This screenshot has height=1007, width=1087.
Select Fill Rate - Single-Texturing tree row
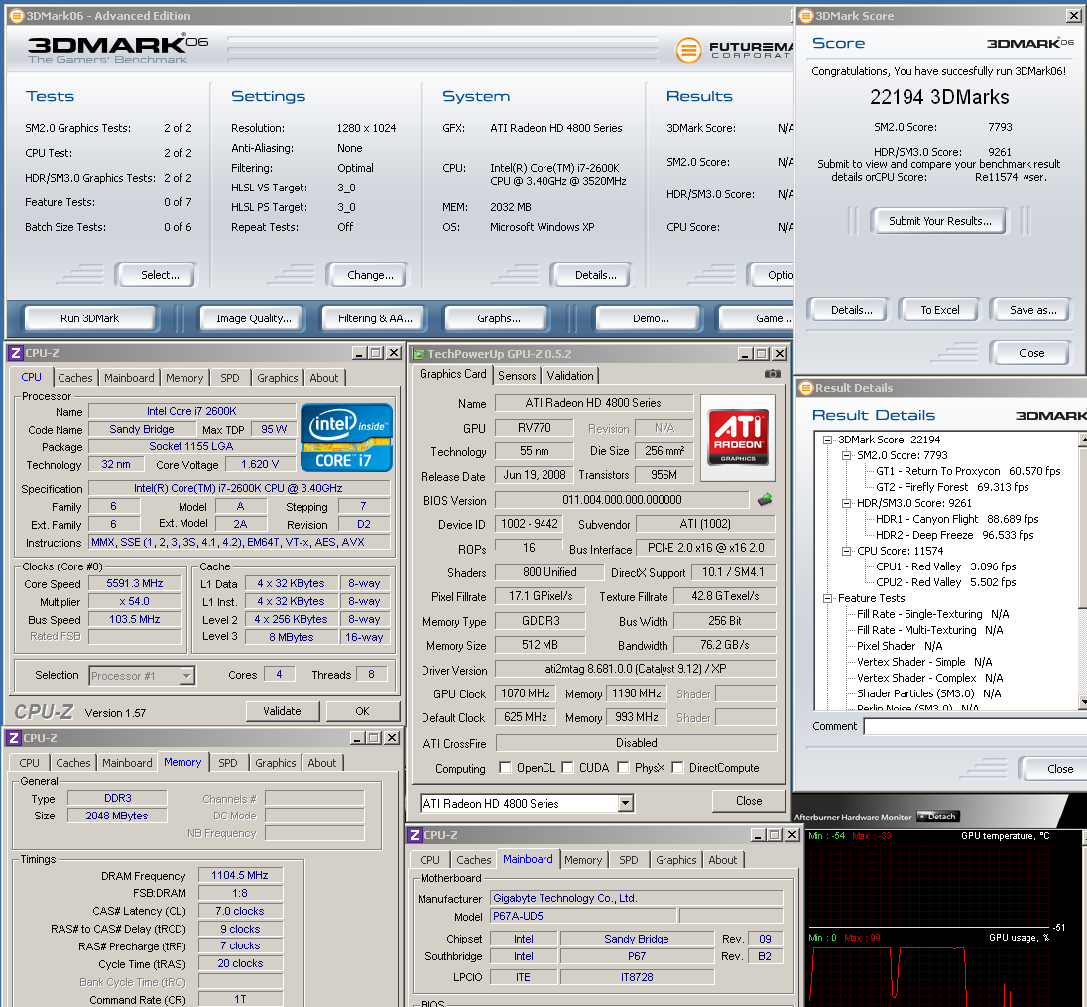coord(932,614)
